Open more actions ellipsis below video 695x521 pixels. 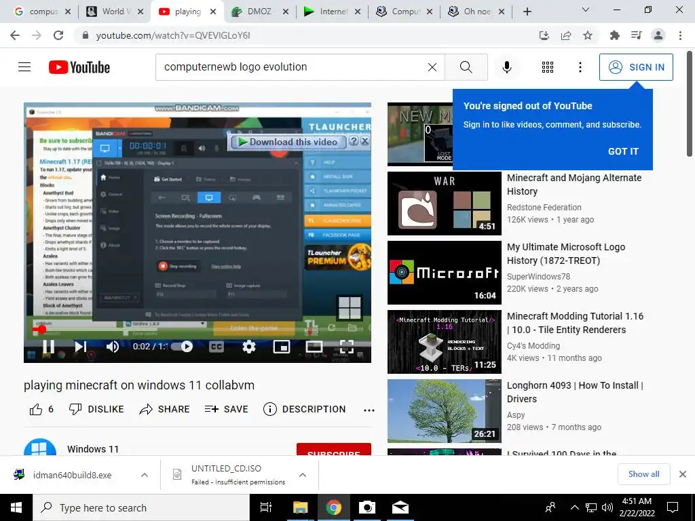click(x=369, y=410)
